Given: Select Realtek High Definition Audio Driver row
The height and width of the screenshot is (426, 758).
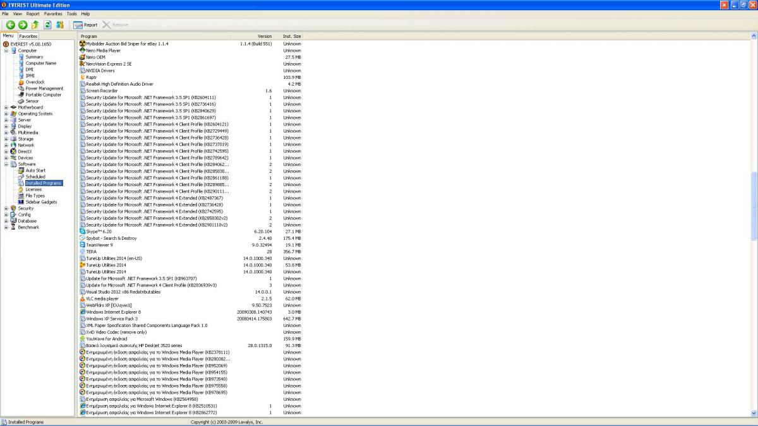Looking at the screenshot, I should pyautogui.click(x=191, y=84).
